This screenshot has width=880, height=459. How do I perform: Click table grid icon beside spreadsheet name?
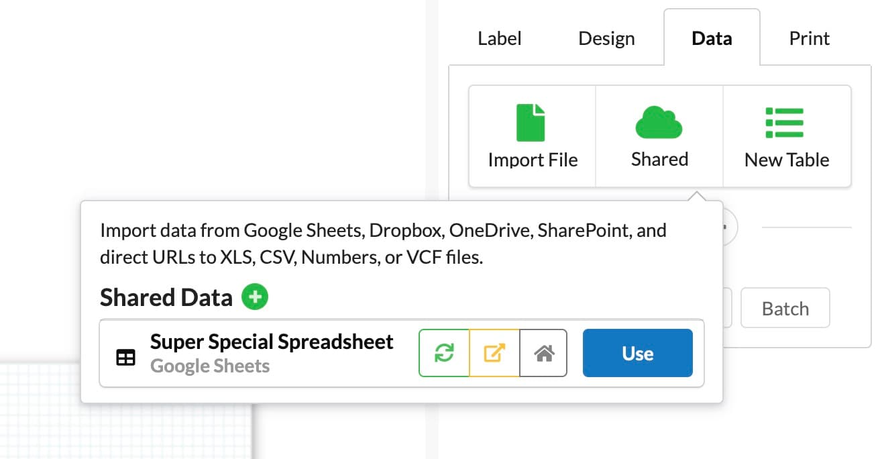coord(125,358)
